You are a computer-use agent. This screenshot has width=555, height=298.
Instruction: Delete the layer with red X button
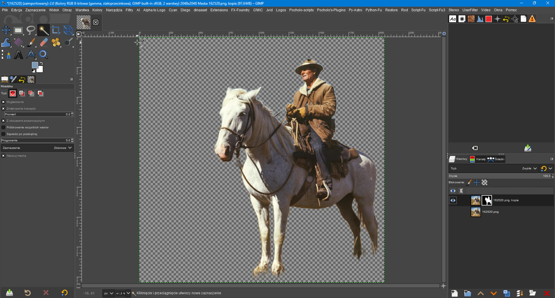click(547, 293)
